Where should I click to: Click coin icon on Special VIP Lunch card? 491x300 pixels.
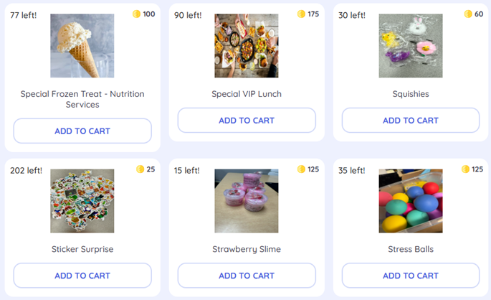point(302,14)
